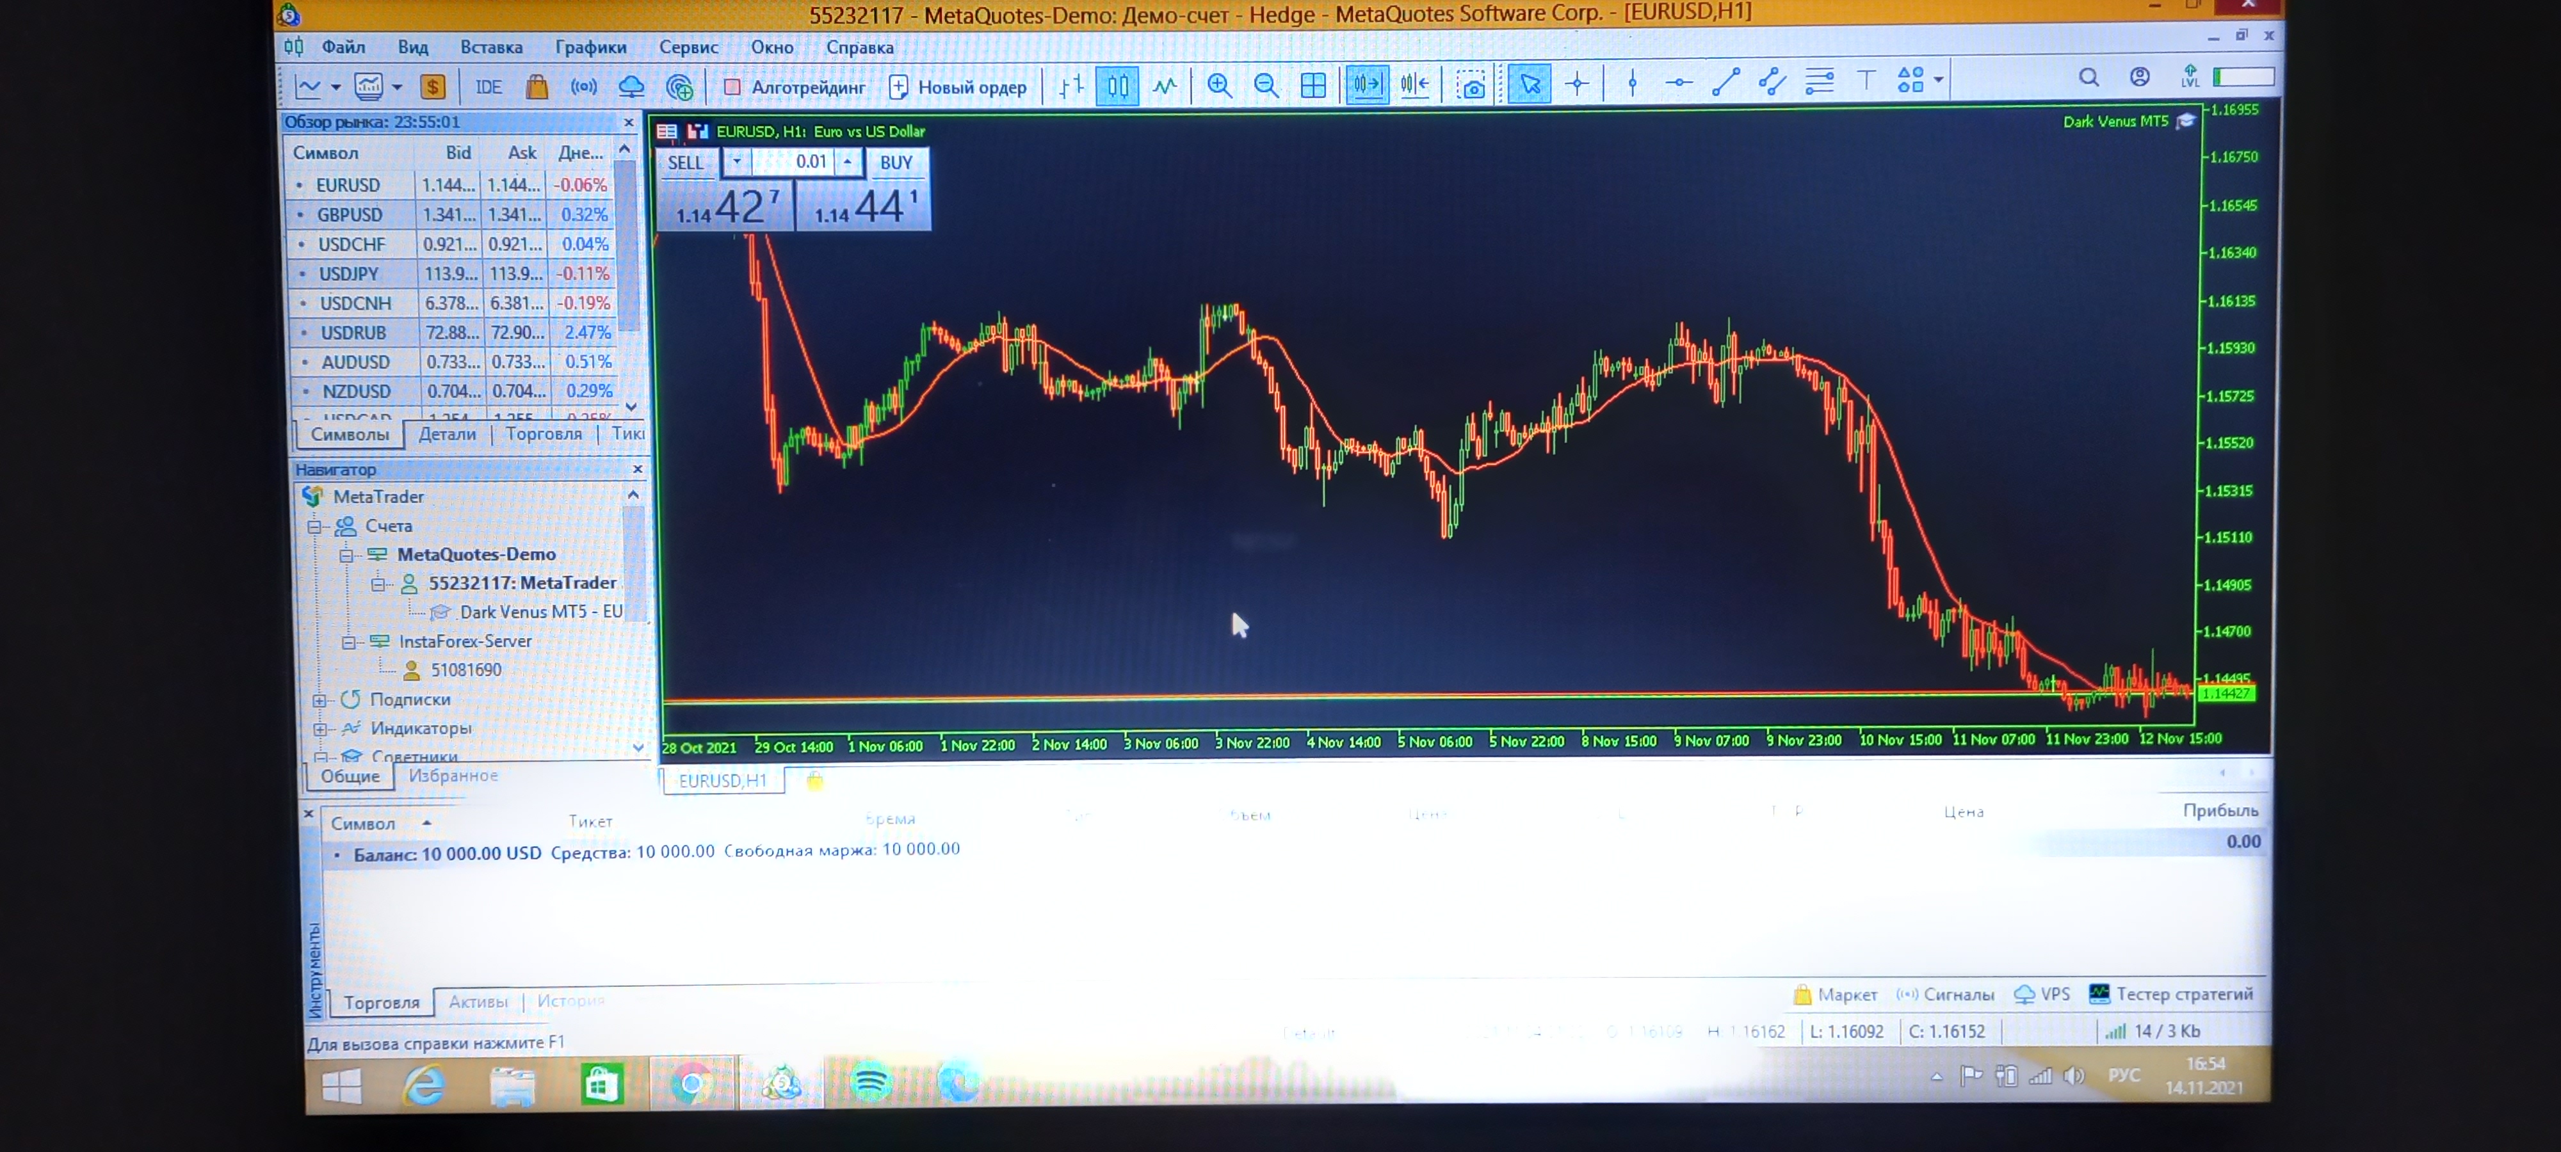Collapse the MetaQuotes-Demo tree node
2561x1152 pixels.
click(346, 555)
